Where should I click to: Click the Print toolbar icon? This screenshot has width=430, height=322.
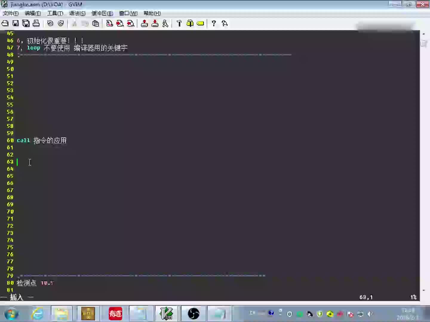coord(36,23)
